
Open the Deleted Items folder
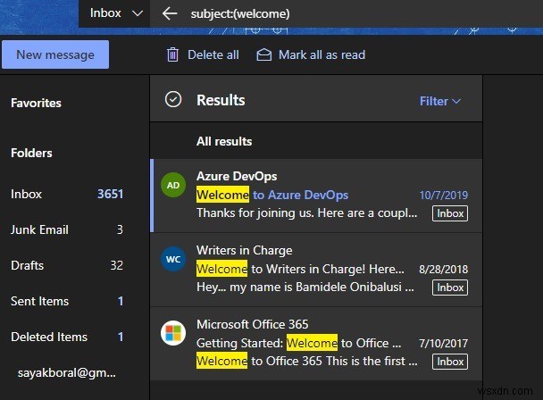click(48, 337)
